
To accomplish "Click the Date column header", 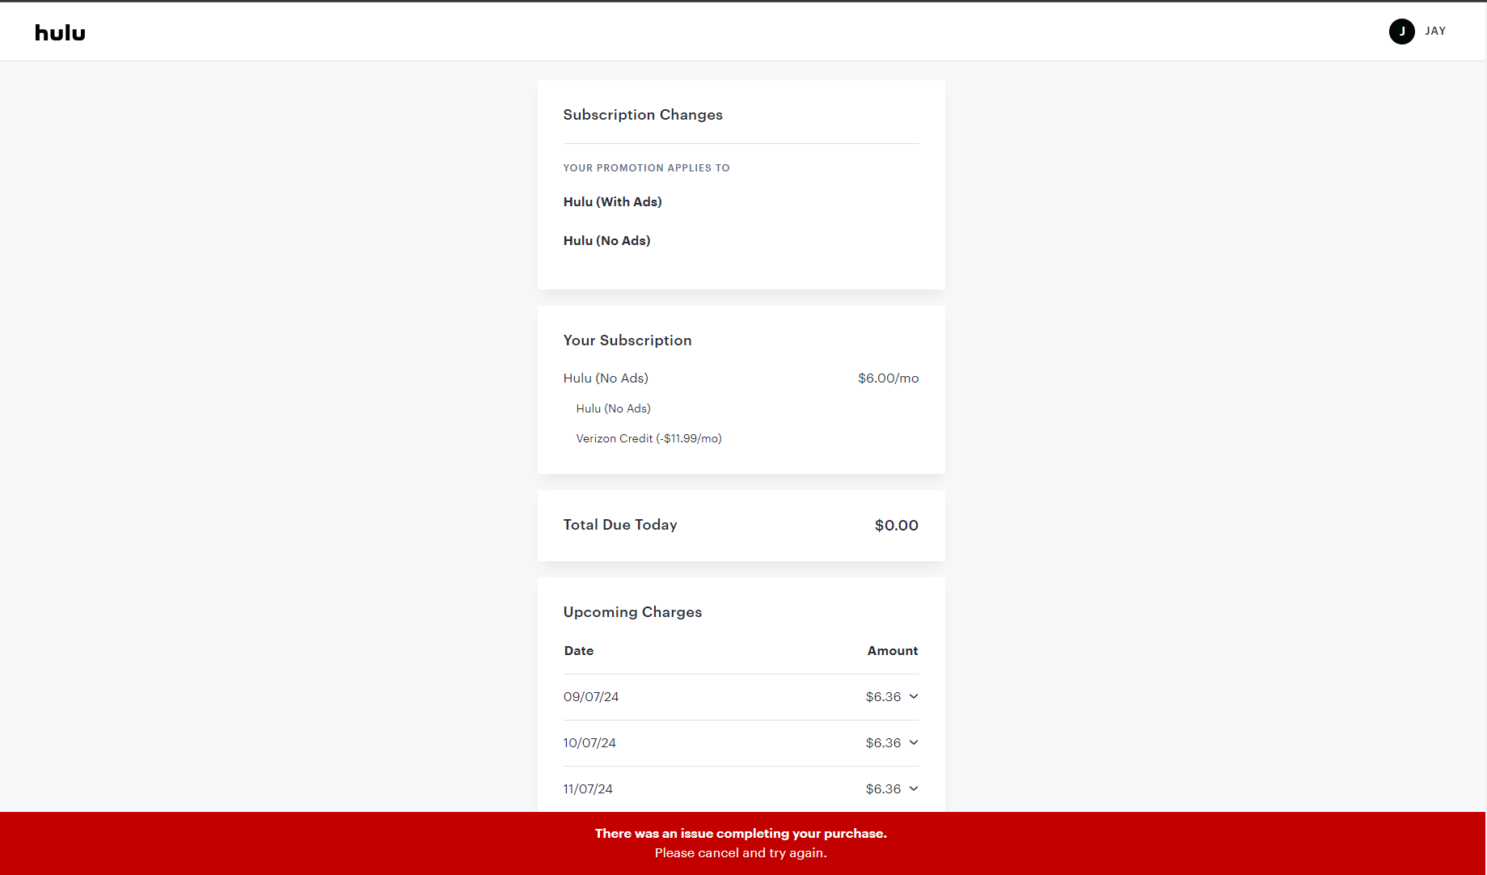I will click(x=579, y=651).
